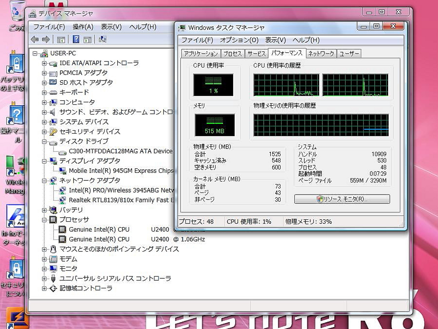The width and height of the screenshot is (438, 329).
Task: Expand the コンピュータ node
Action: coord(45,102)
